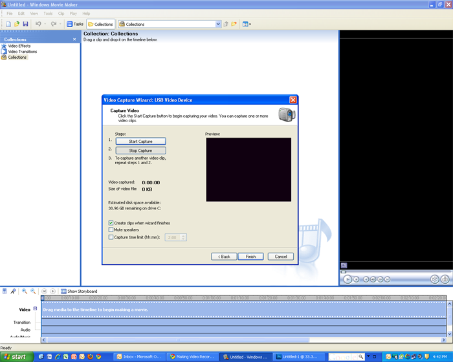Image resolution: width=453 pixels, height=362 pixels.
Task: Click the 0:00:30.00 mark on timeline ruler
Action: [x=127, y=297]
